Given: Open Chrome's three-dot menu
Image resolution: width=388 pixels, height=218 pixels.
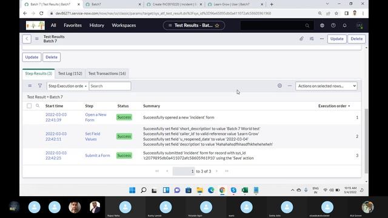Looking at the screenshot, I should pos(363,13).
